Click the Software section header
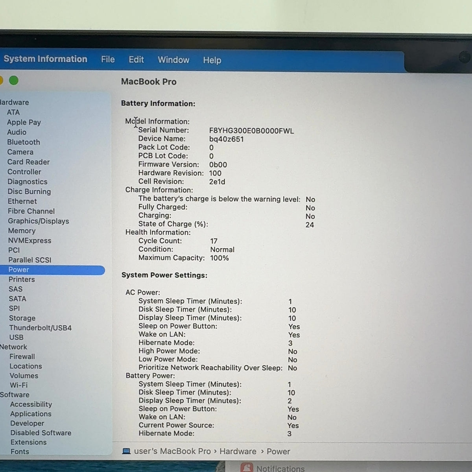The width and height of the screenshot is (472, 472). [15, 395]
